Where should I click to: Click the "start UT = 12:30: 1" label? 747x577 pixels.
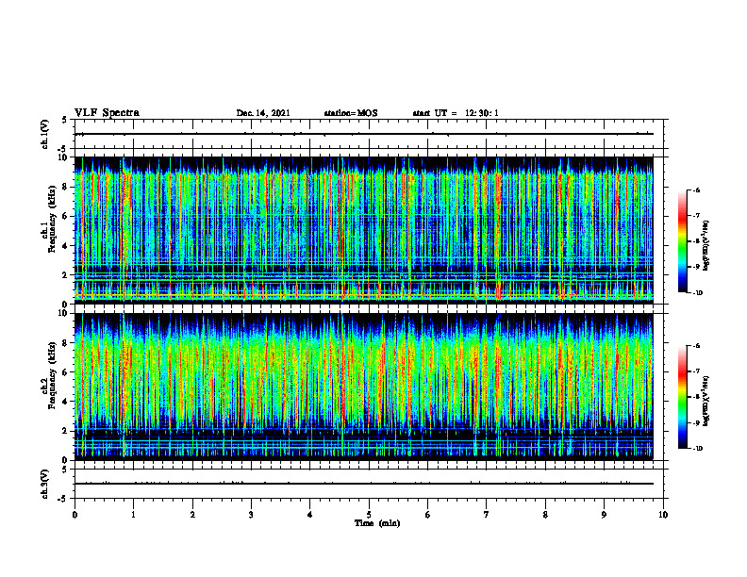tap(456, 113)
